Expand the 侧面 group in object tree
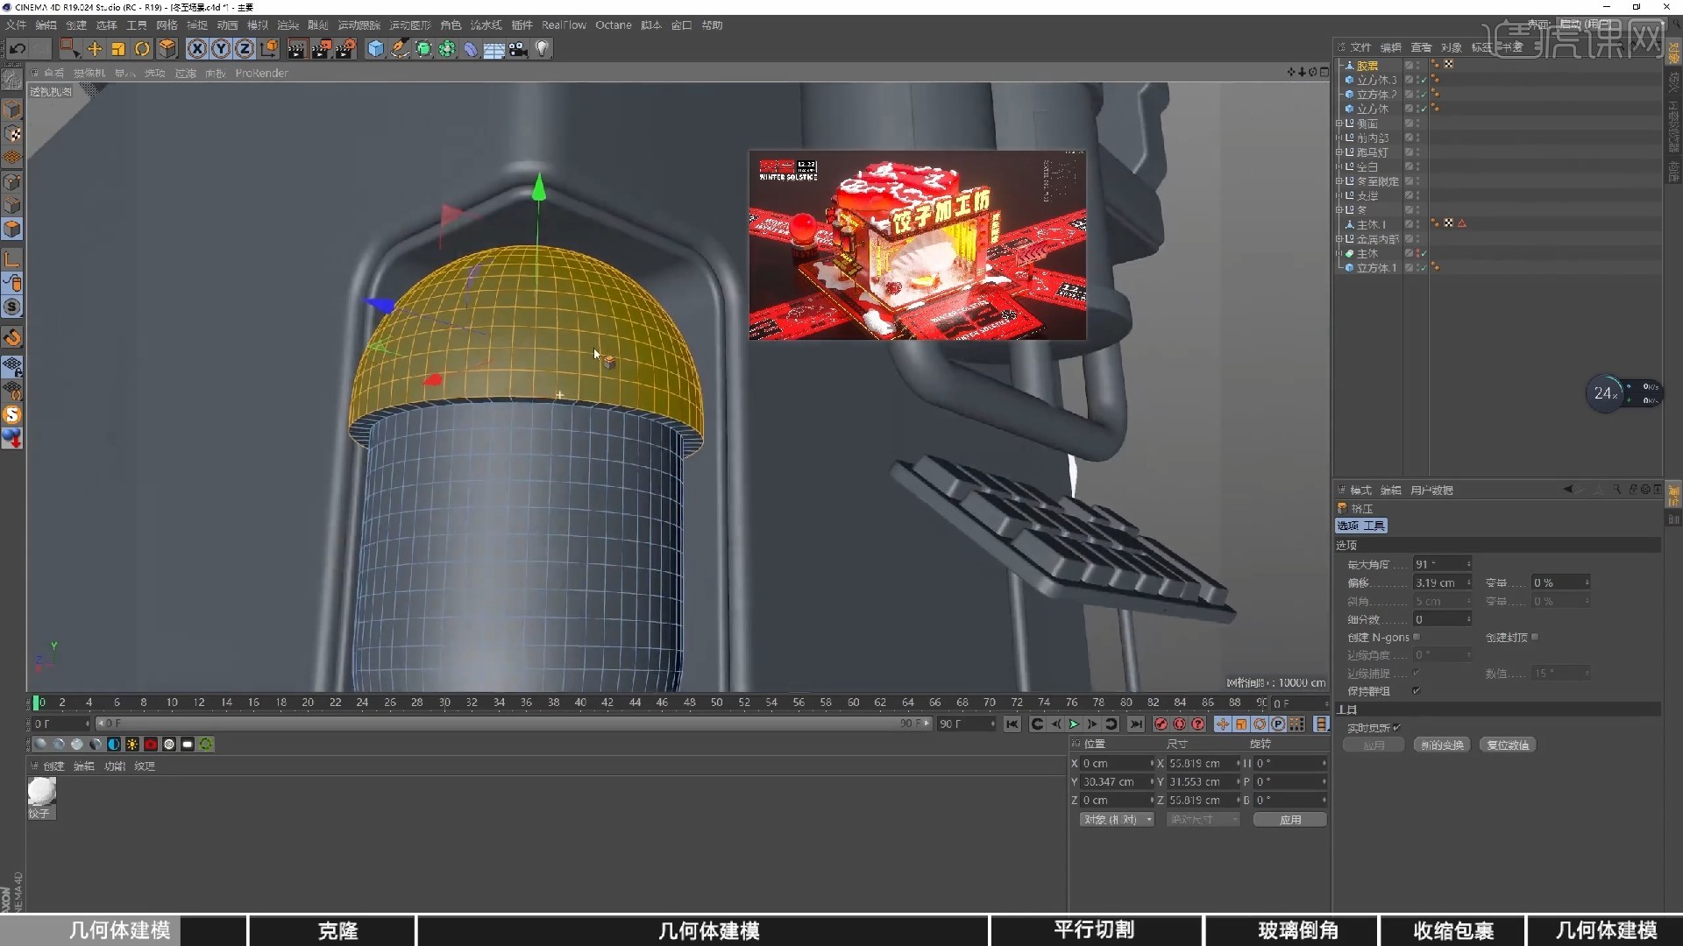 tap(1339, 124)
